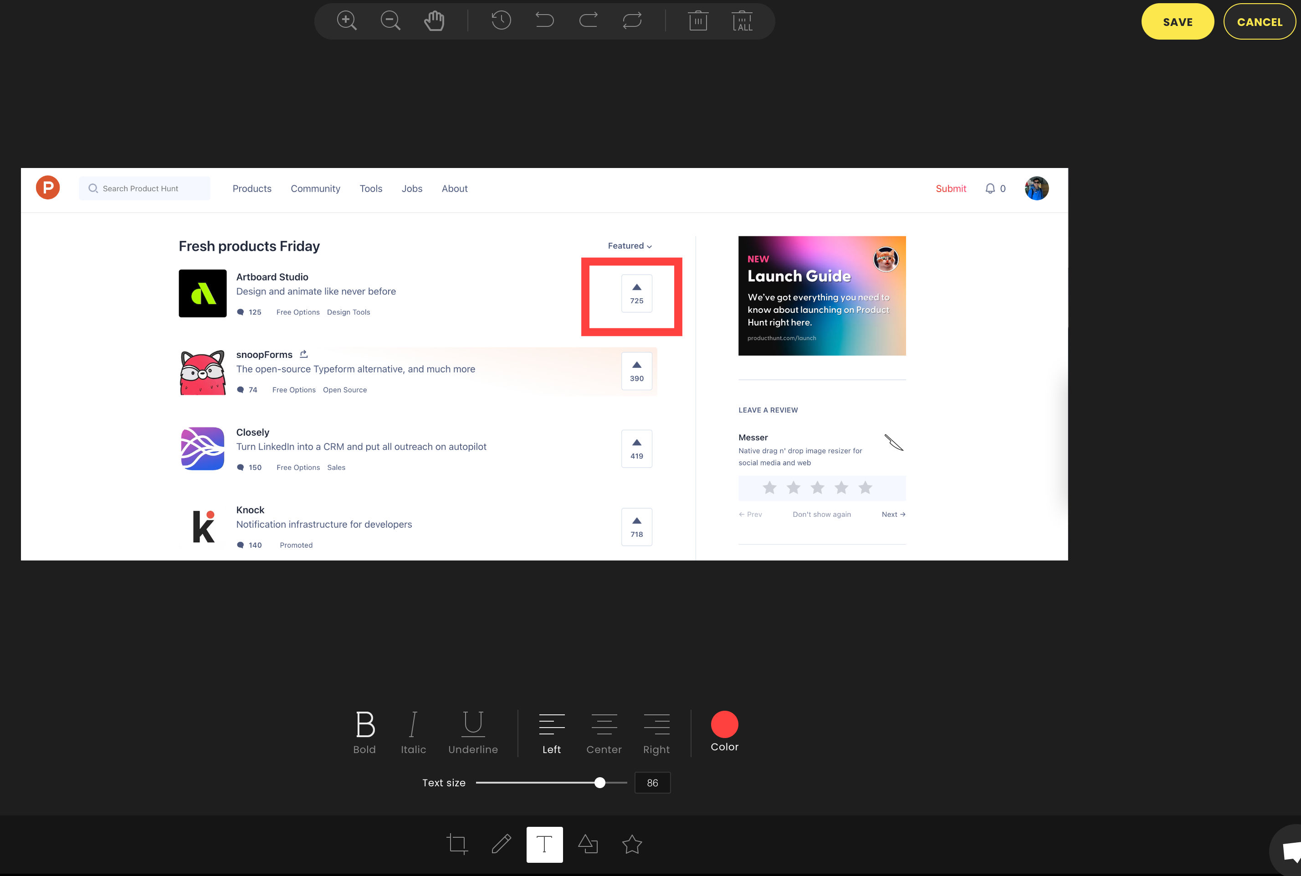Click the Open Source tag
Viewport: 1301px width, 876px height.
(345, 390)
